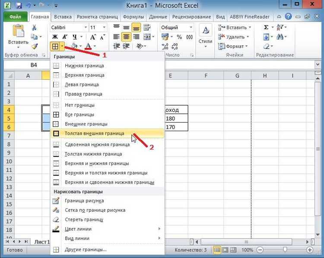Click the Clear eraser icon in Editing group
The height and width of the screenshot is (258, 324).
[x=266, y=46]
